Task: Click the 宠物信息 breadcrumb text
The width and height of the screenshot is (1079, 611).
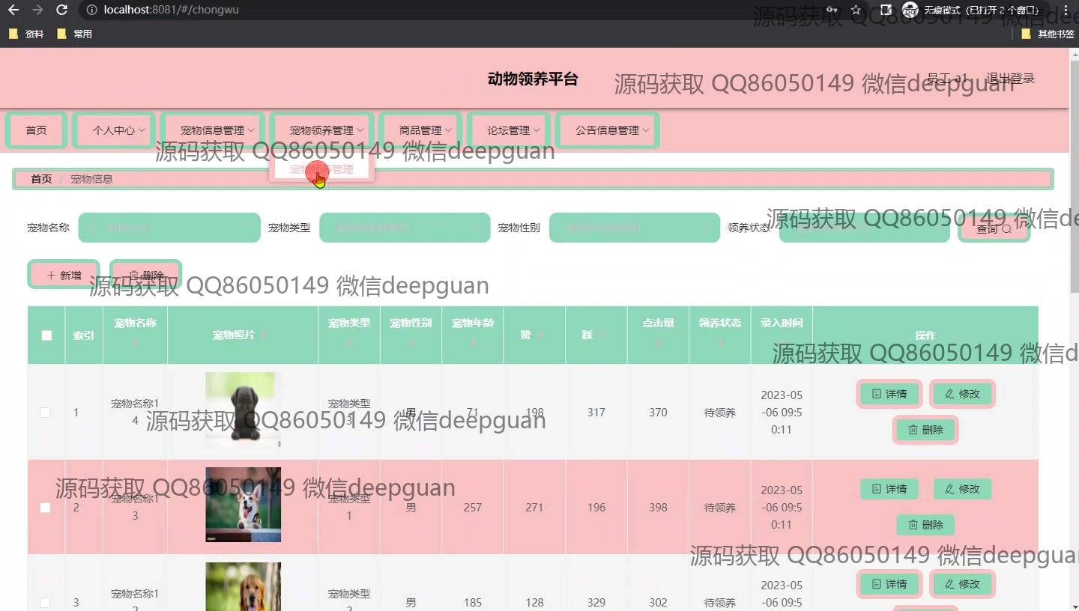Action: point(91,179)
